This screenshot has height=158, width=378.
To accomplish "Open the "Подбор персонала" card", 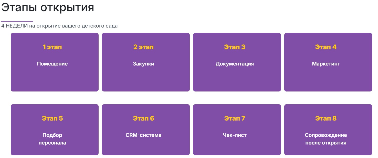I will pos(52,139).
